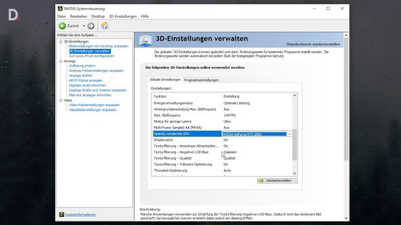The height and width of the screenshot is (225, 401).
Task: Click settings list scroll up arrow
Action: tap(294, 96)
